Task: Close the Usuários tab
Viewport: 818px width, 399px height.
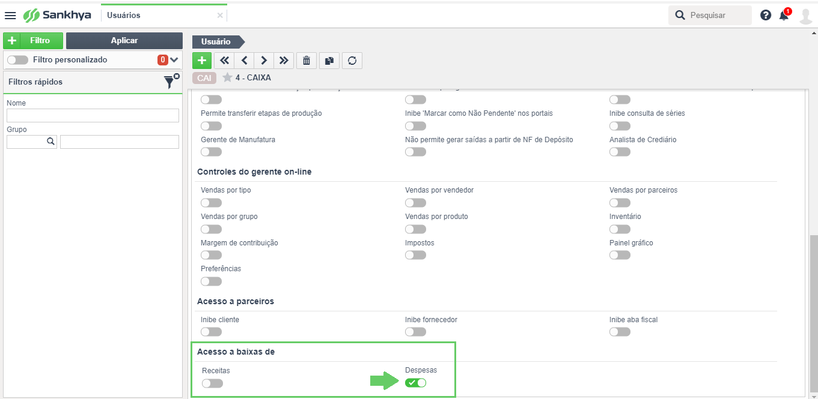Action: pyautogui.click(x=220, y=16)
